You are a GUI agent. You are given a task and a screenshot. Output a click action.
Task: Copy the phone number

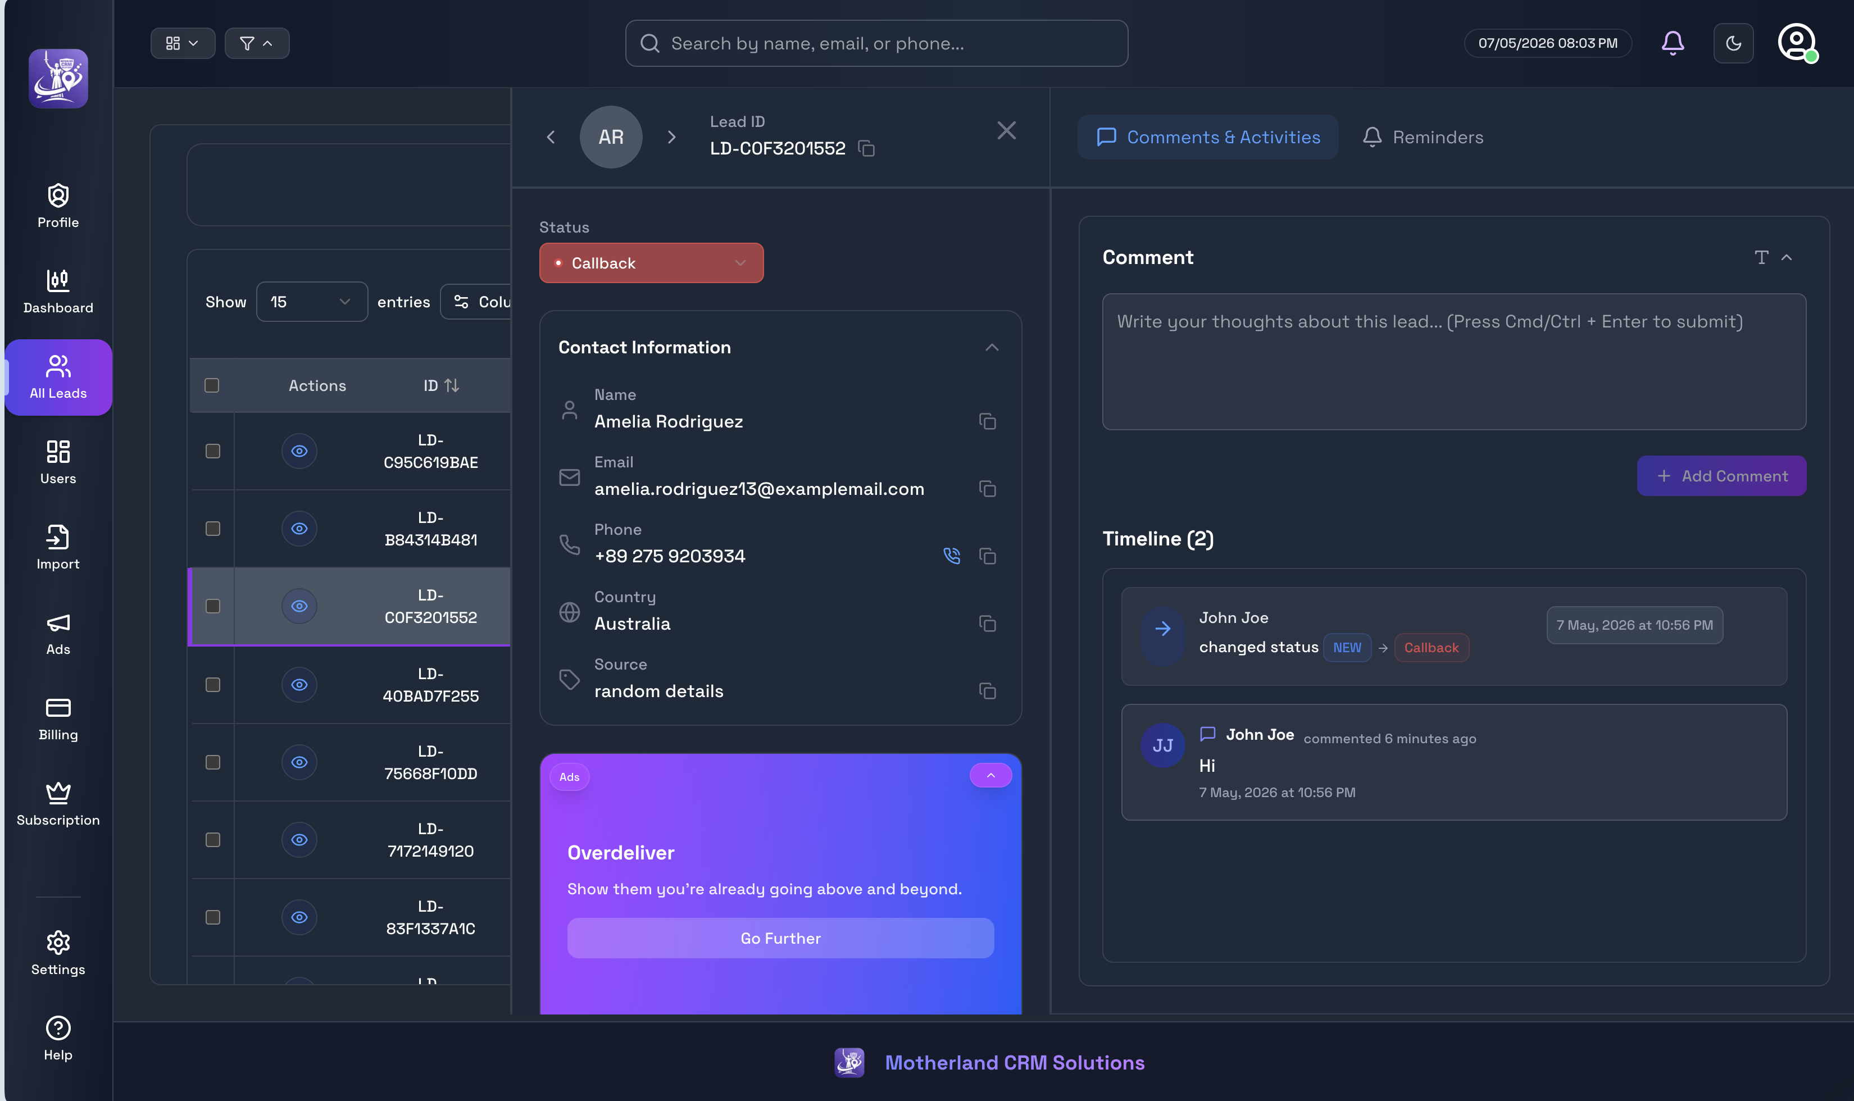[x=987, y=557]
